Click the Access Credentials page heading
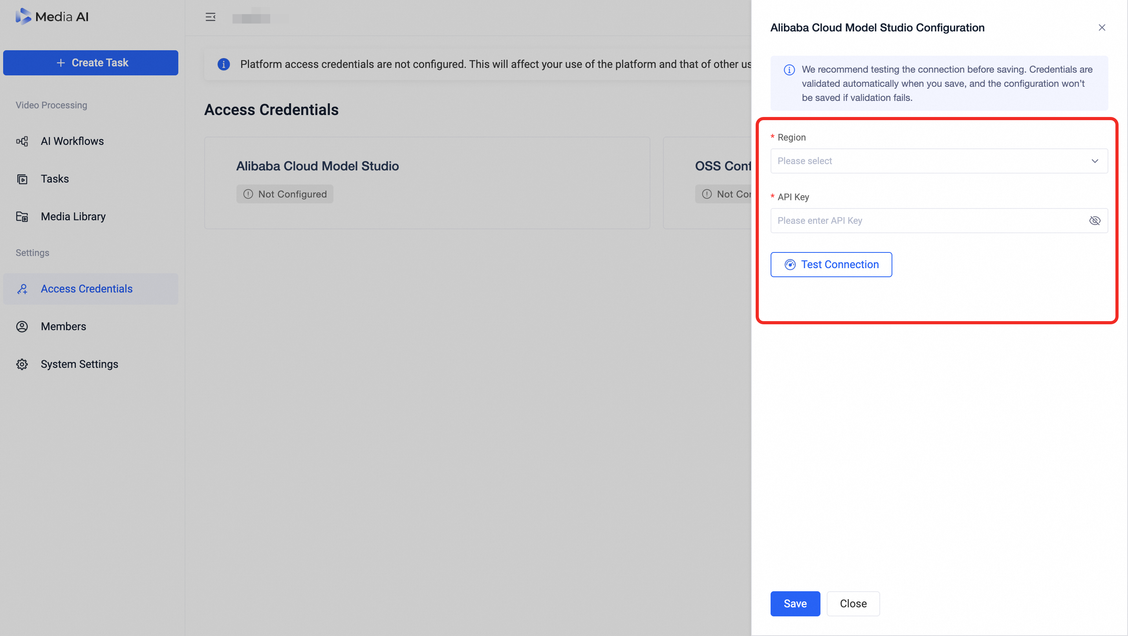The image size is (1128, 636). pyautogui.click(x=271, y=110)
